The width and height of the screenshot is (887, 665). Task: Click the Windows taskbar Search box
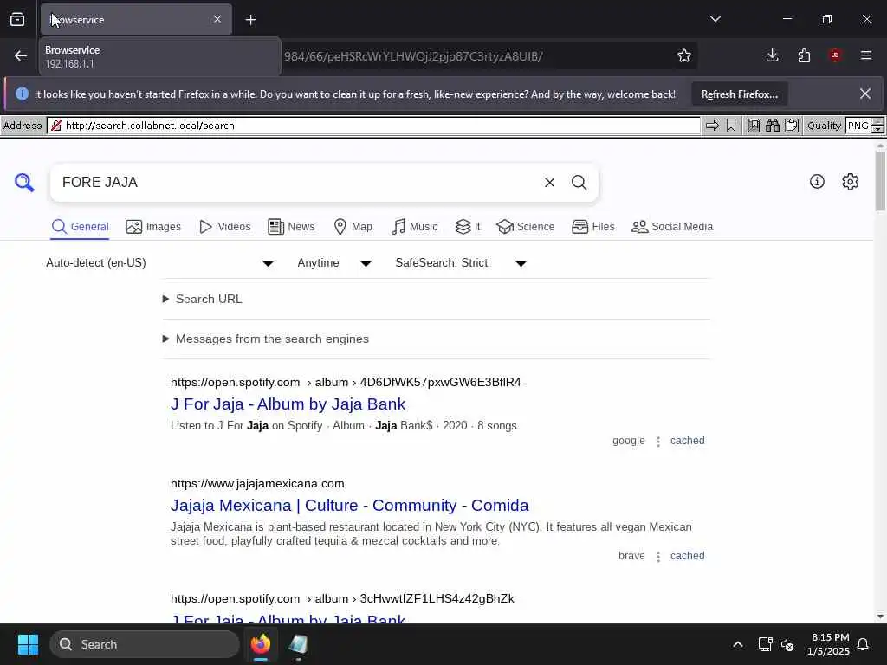pos(145,644)
